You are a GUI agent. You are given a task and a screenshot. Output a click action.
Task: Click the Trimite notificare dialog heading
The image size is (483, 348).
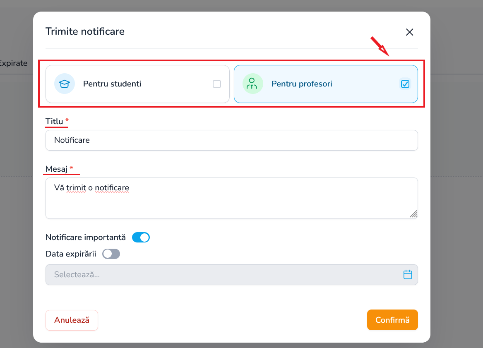(x=85, y=31)
